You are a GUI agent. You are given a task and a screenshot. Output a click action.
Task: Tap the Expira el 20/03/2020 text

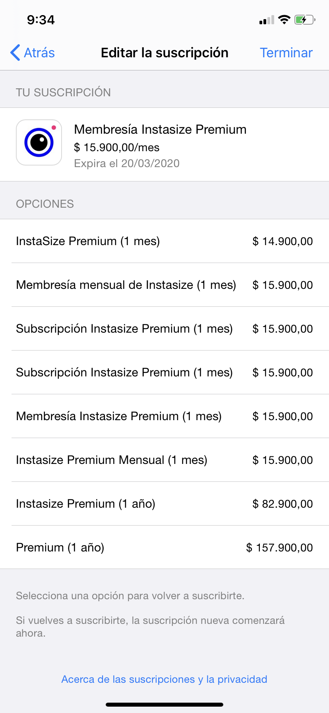coord(127,164)
